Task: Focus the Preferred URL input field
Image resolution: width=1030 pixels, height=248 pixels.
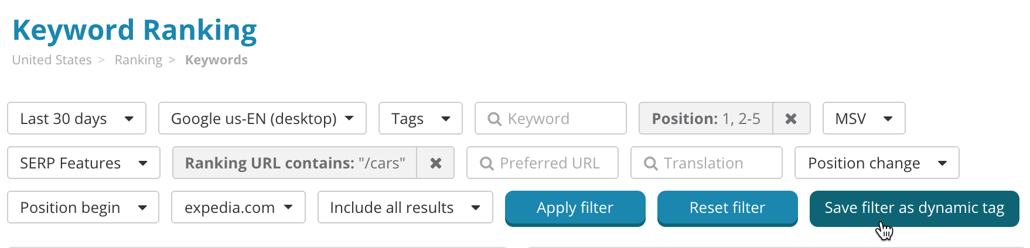Action: 550,163
